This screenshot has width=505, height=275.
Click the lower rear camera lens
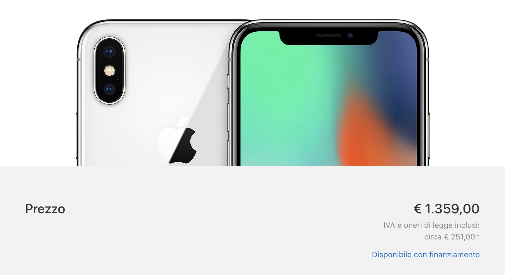(109, 89)
